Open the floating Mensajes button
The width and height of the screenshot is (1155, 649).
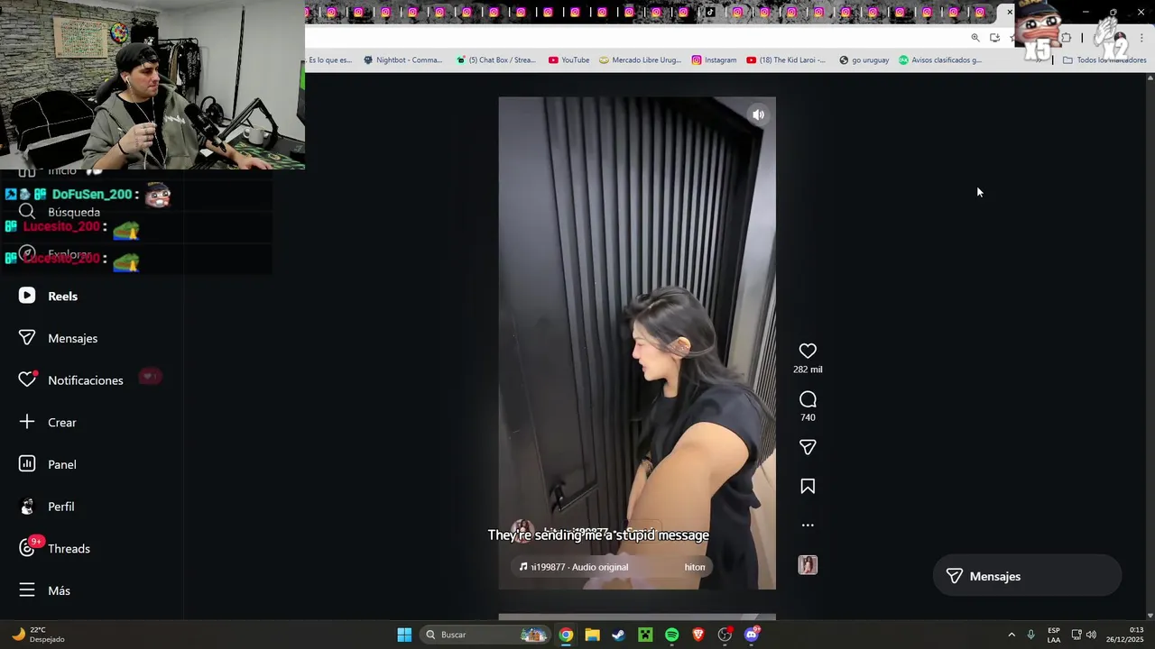click(1027, 576)
